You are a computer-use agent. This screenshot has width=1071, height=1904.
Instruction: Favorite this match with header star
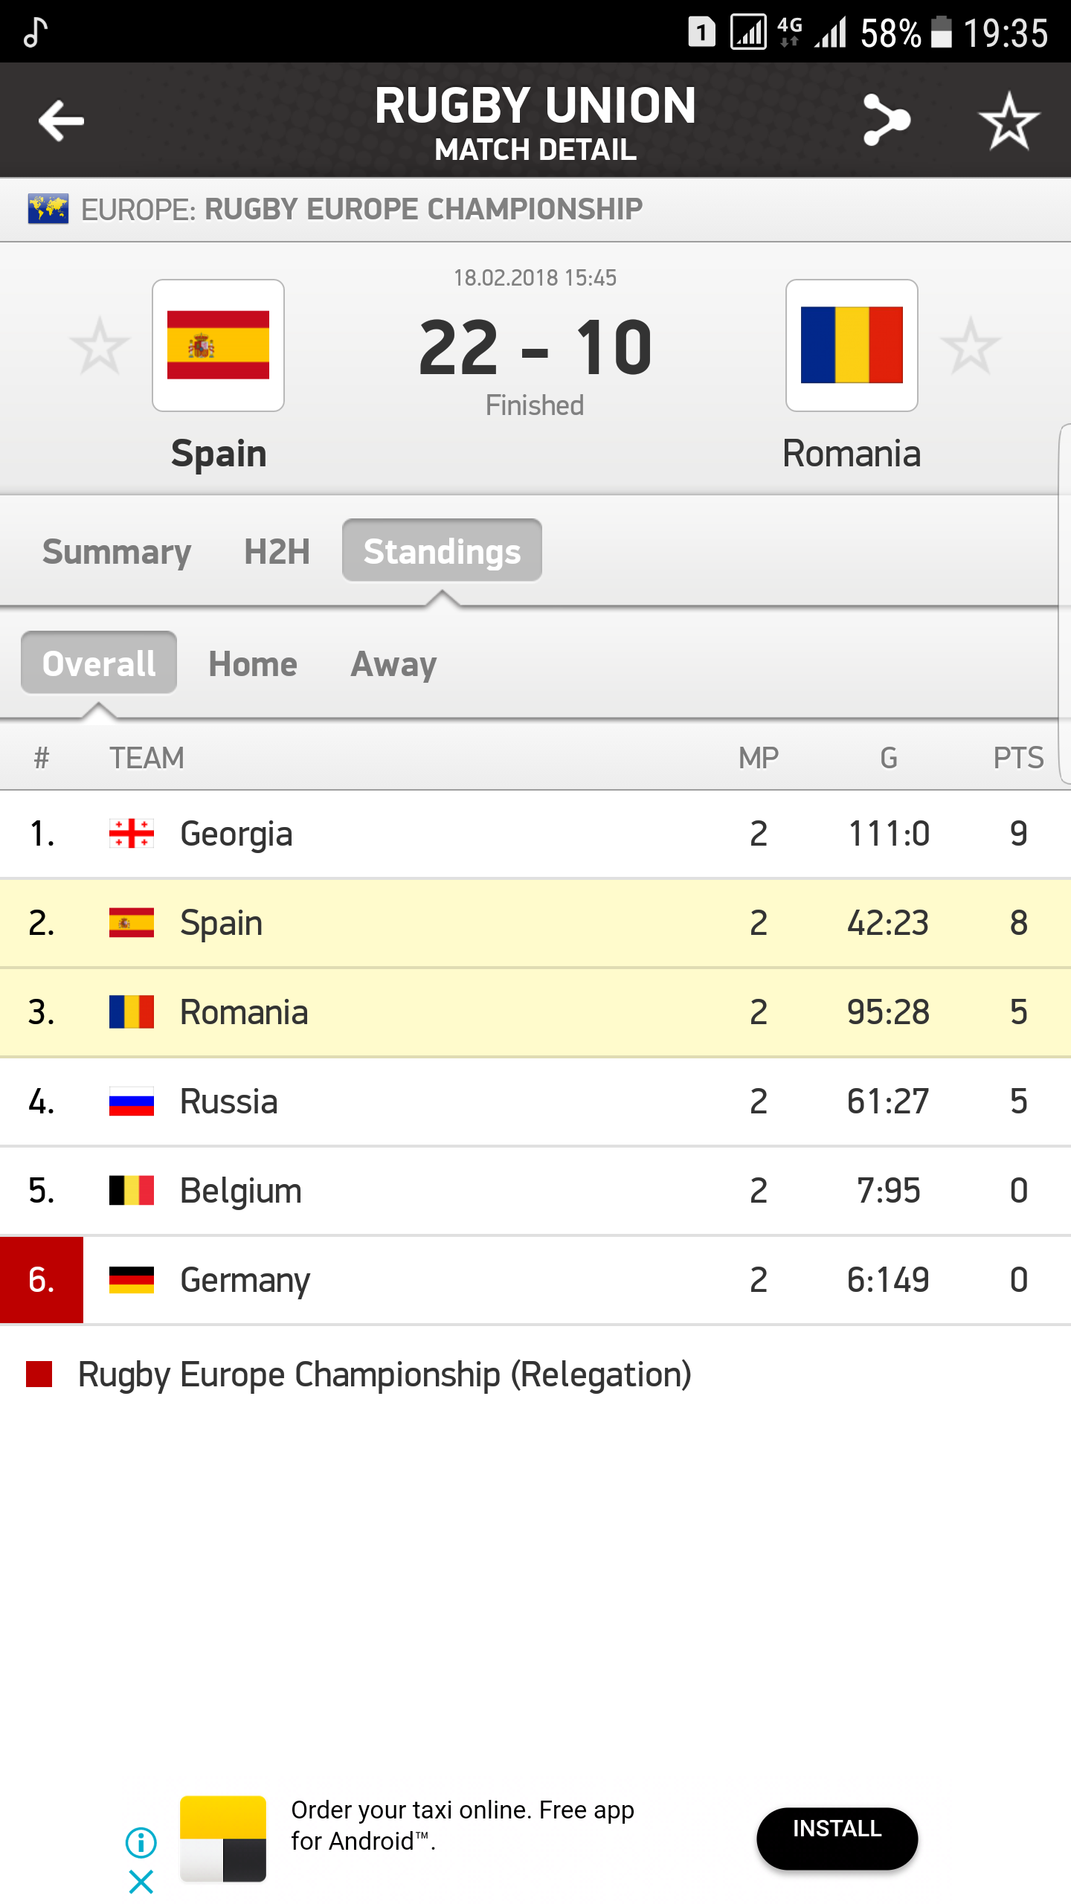pyautogui.click(x=1009, y=120)
